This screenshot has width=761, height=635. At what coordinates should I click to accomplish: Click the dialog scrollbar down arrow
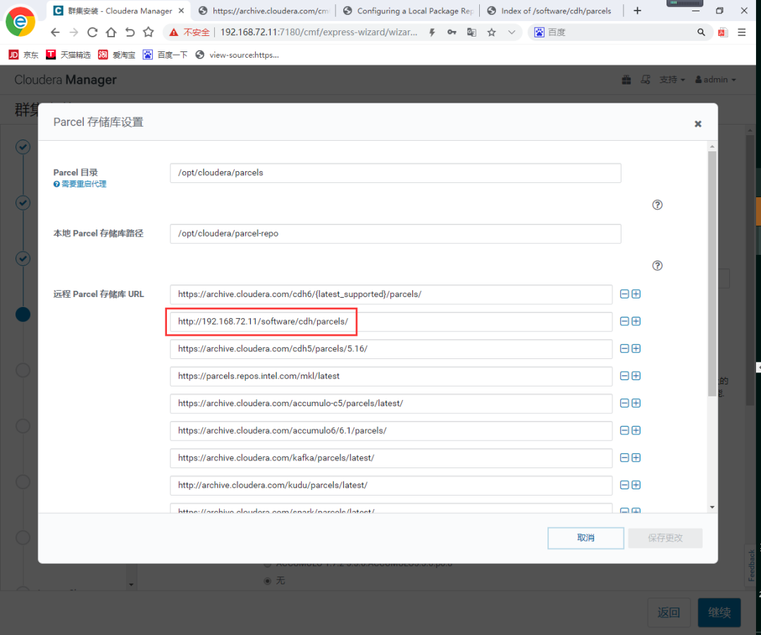(x=712, y=507)
